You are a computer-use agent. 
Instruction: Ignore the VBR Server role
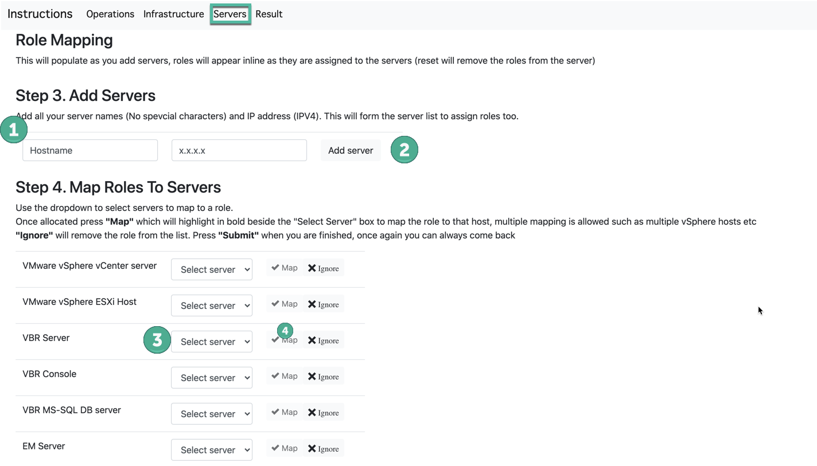click(x=324, y=340)
